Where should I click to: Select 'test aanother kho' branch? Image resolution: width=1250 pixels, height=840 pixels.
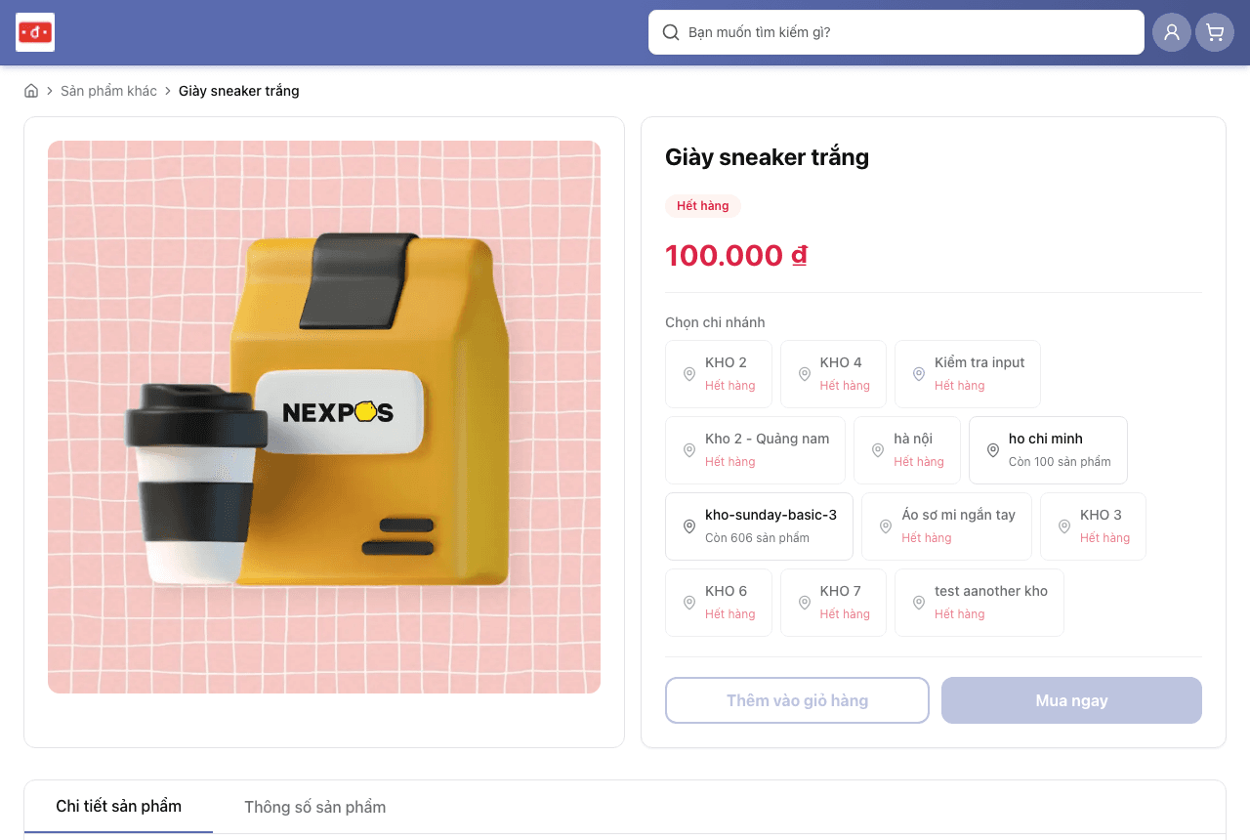[x=979, y=603]
